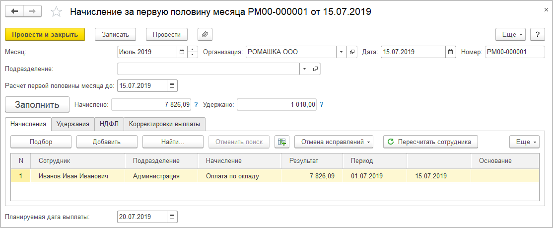553x228 pixels.
Task: Open calendar picker for Месяц field
Action: (182, 52)
